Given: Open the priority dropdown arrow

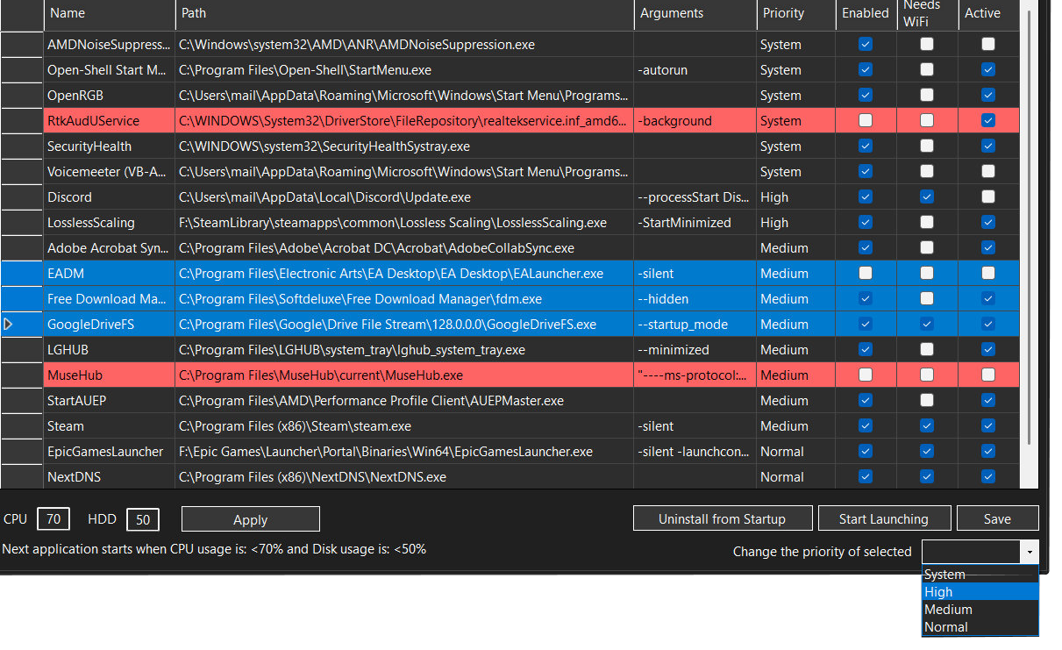Looking at the screenshot, I should tap(1029, 552).
